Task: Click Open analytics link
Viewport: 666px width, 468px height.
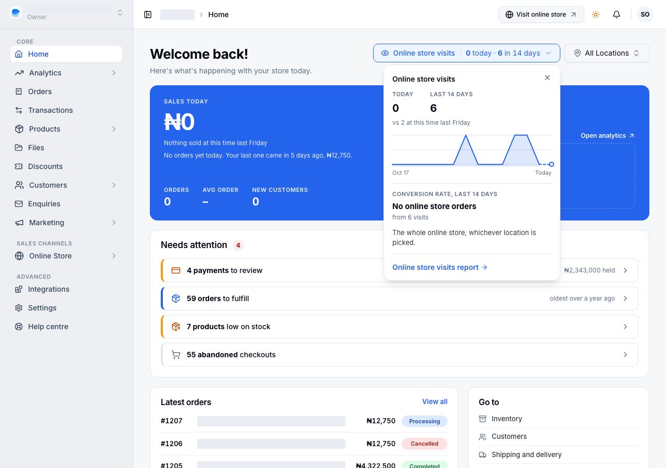Action: (x=607, y=136)
